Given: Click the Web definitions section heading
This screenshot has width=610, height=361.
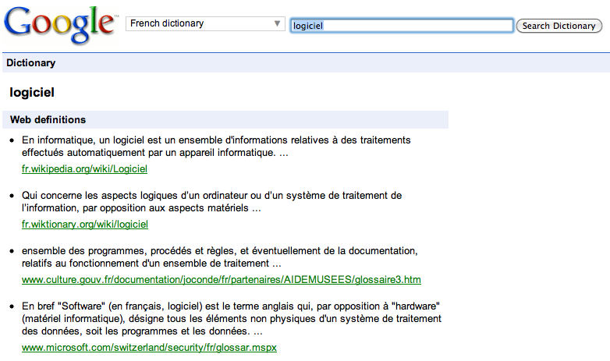Looking at the screenshot, I should tap(48, 119).
